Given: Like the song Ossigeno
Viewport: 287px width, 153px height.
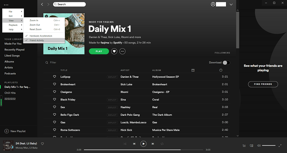Looking at the screenshot, I should click(x=55, y=92).
